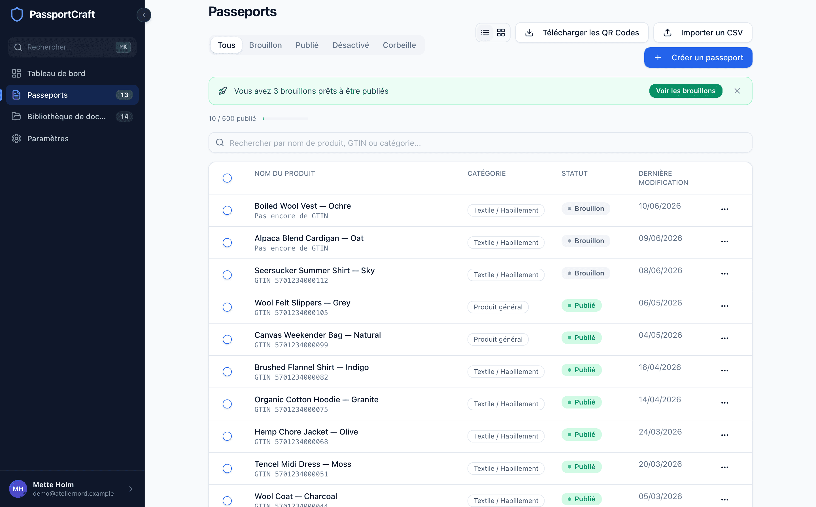
Task: Select the Wool Felt Slippers — Grey checkbox
Action: (x=227, y=307)
